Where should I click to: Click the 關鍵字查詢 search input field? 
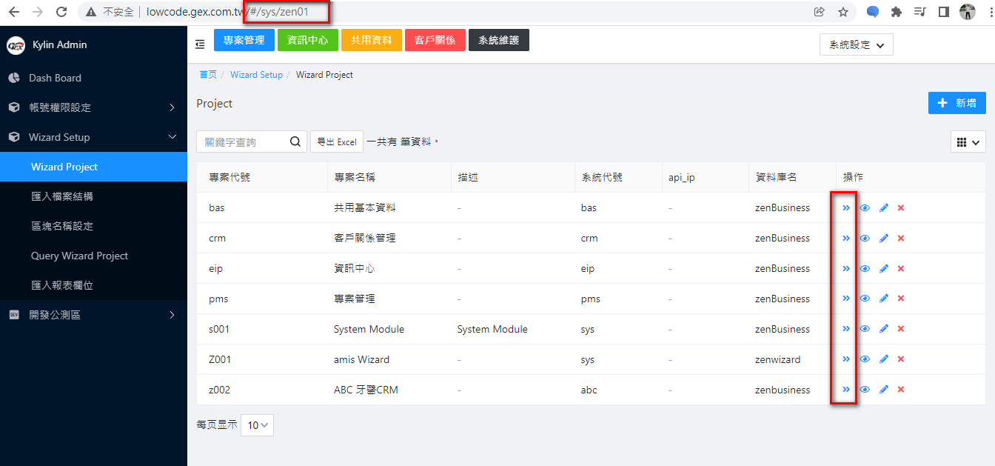pyautogui.click(x=243, y=142)
